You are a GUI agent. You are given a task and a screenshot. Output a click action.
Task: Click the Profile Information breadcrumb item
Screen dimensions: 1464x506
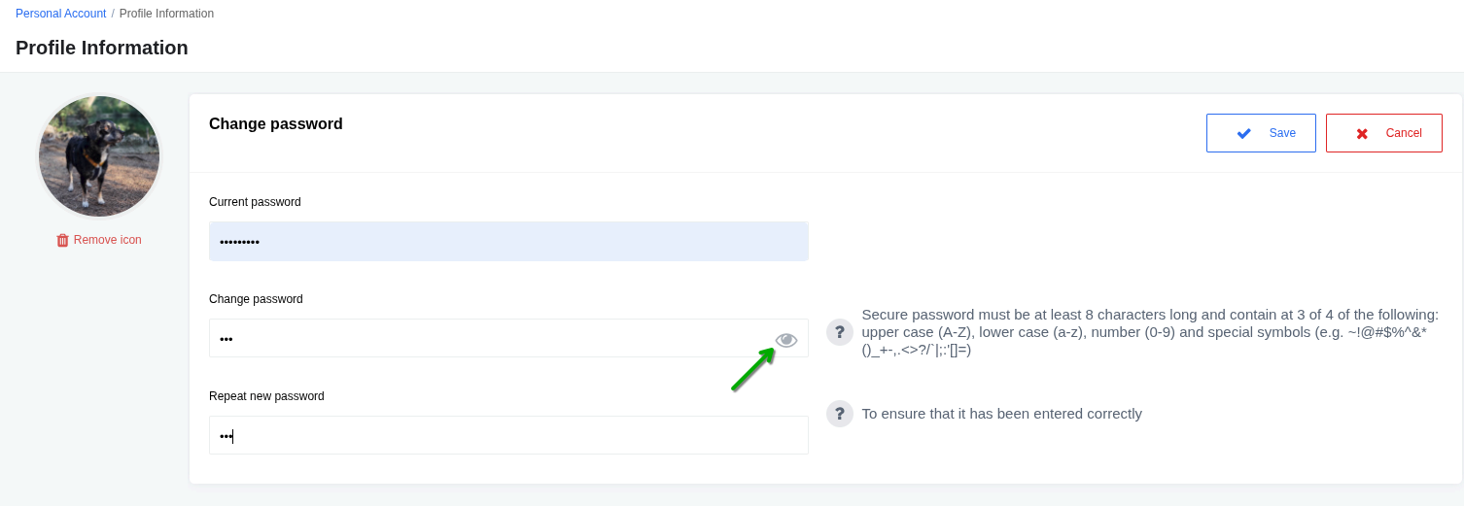click(x=166, y=14)
